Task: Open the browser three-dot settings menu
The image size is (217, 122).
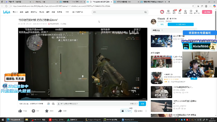Action: coord(210,6)
